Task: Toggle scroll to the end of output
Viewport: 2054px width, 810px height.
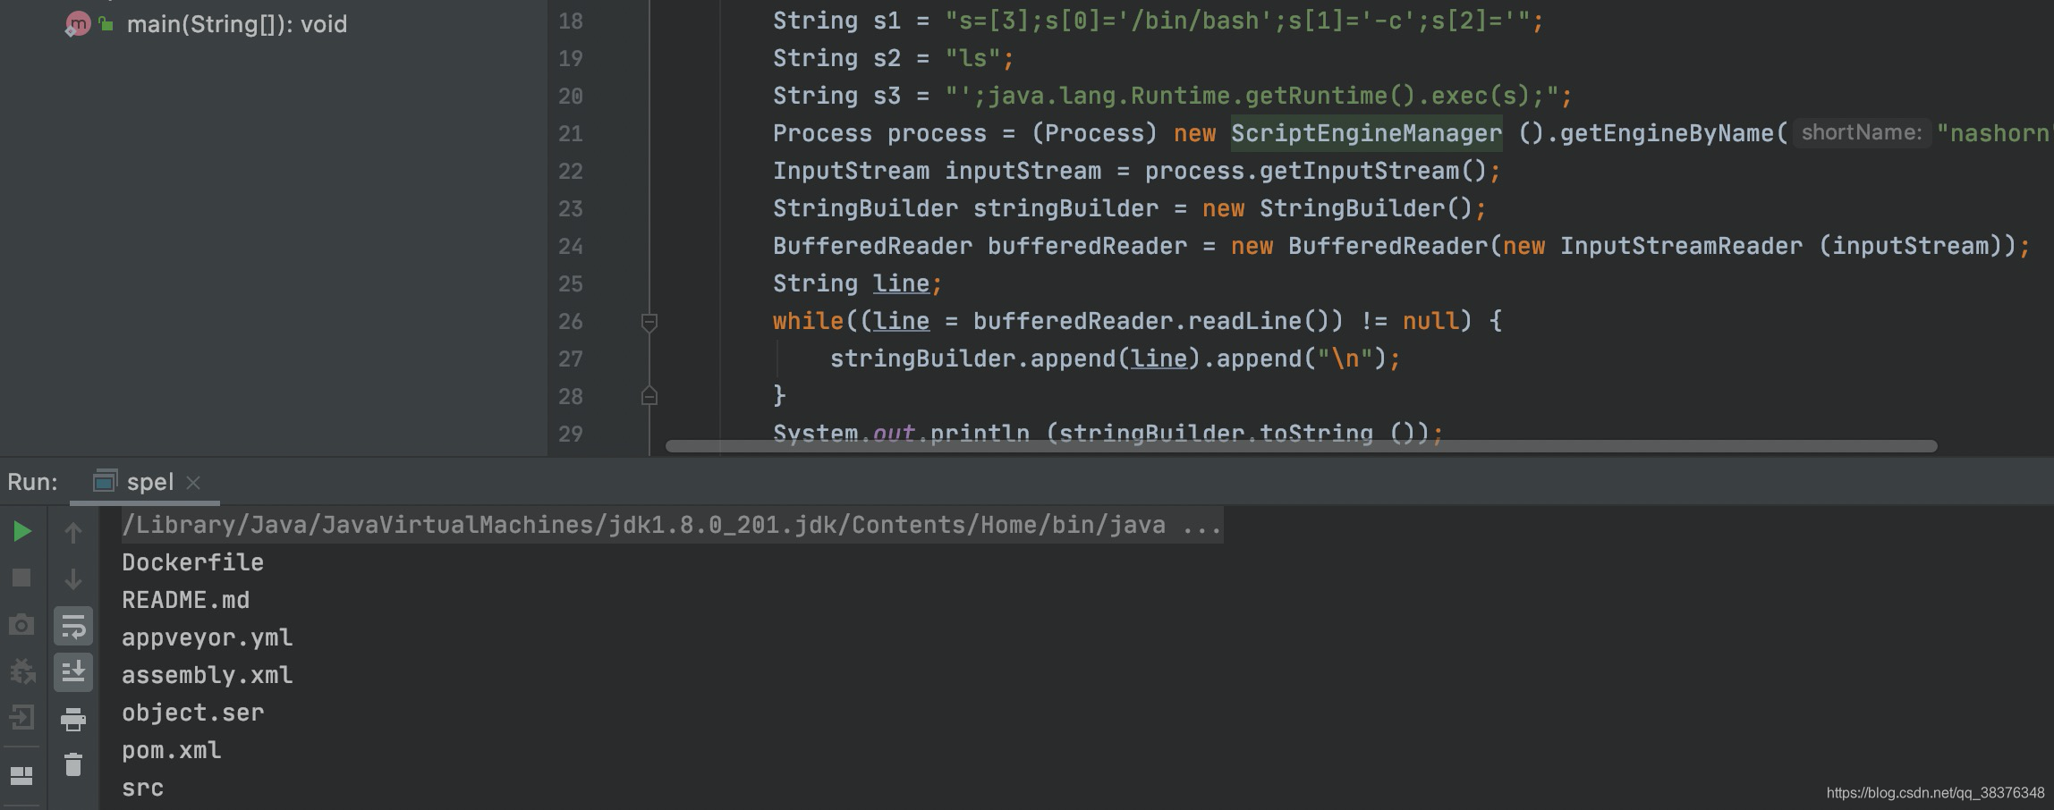Action: point(72,672)
